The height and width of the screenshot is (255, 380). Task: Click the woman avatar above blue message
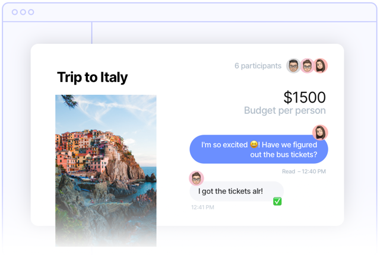point(320,132)
